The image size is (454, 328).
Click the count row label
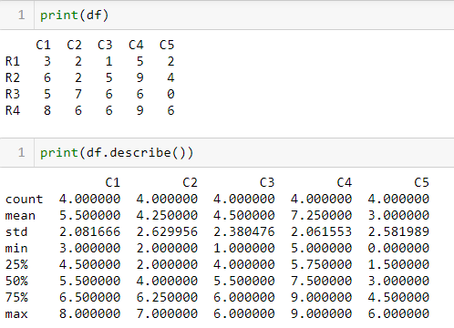tap(24, 200)
